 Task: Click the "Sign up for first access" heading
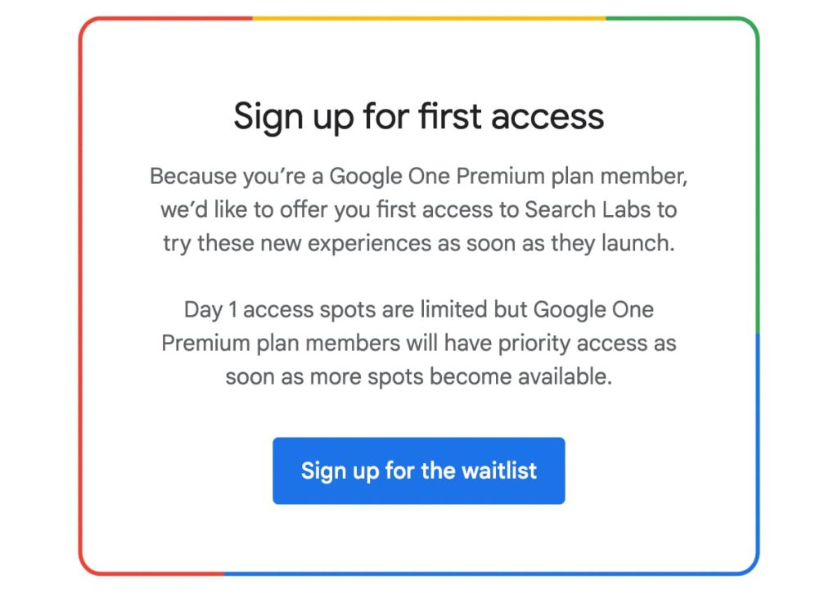tap(418, 115)
